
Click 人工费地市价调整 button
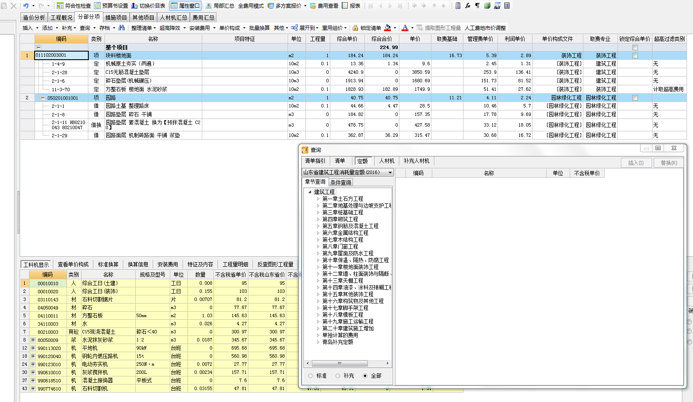485,28
